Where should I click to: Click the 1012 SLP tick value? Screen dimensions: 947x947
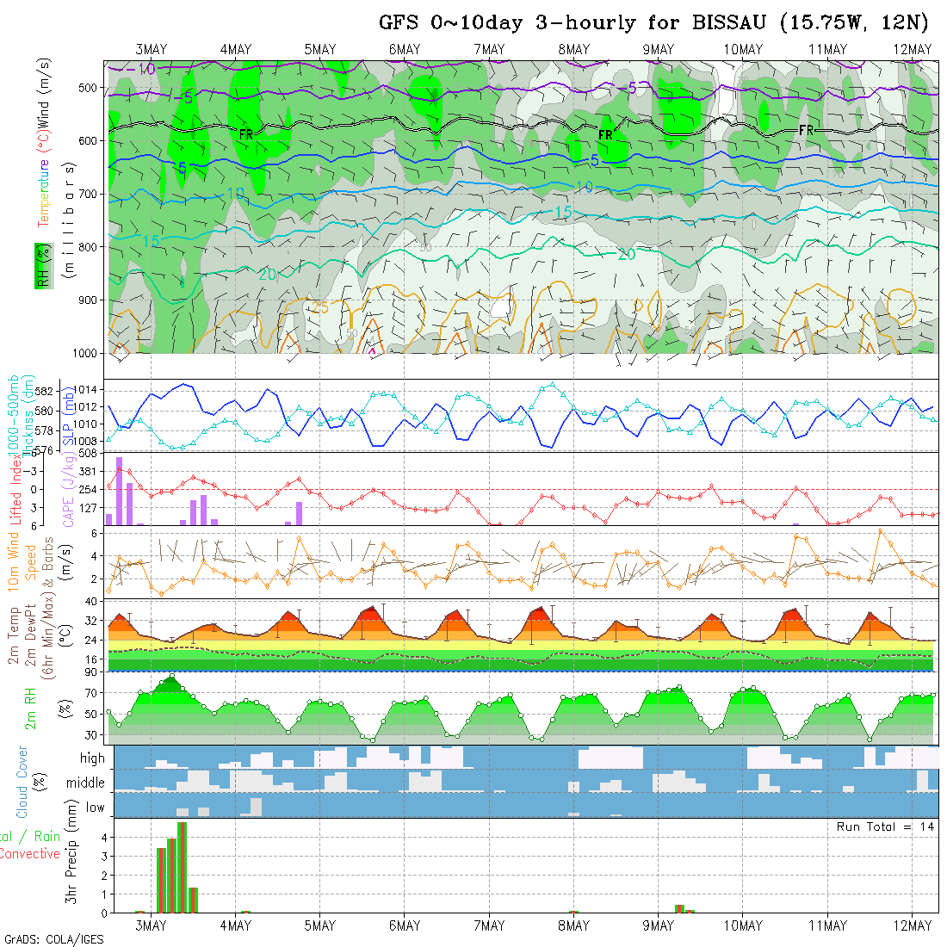pyautogui.click(x=85, y=407)
